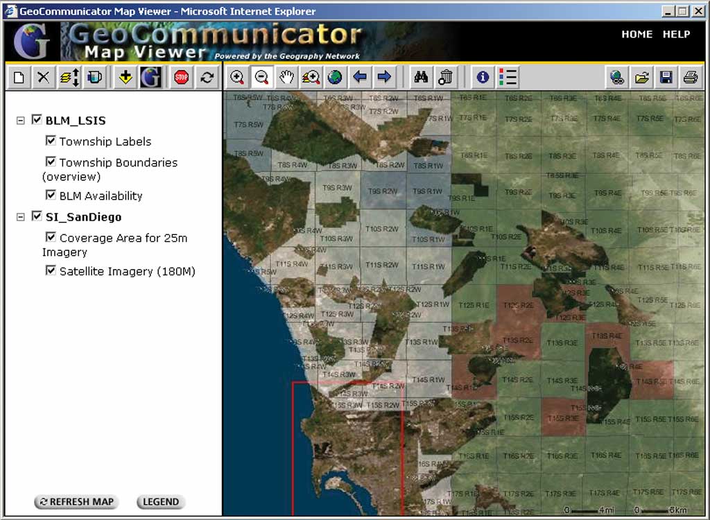Click the Geography Network G globe toolbar icon

click(150, 78)
